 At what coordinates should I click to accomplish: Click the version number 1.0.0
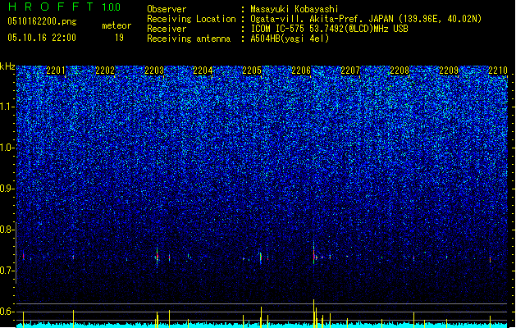click(x=111, y=7)
